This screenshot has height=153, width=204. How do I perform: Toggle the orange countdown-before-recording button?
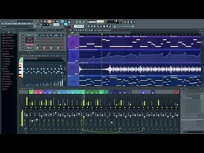coord(49,21)
